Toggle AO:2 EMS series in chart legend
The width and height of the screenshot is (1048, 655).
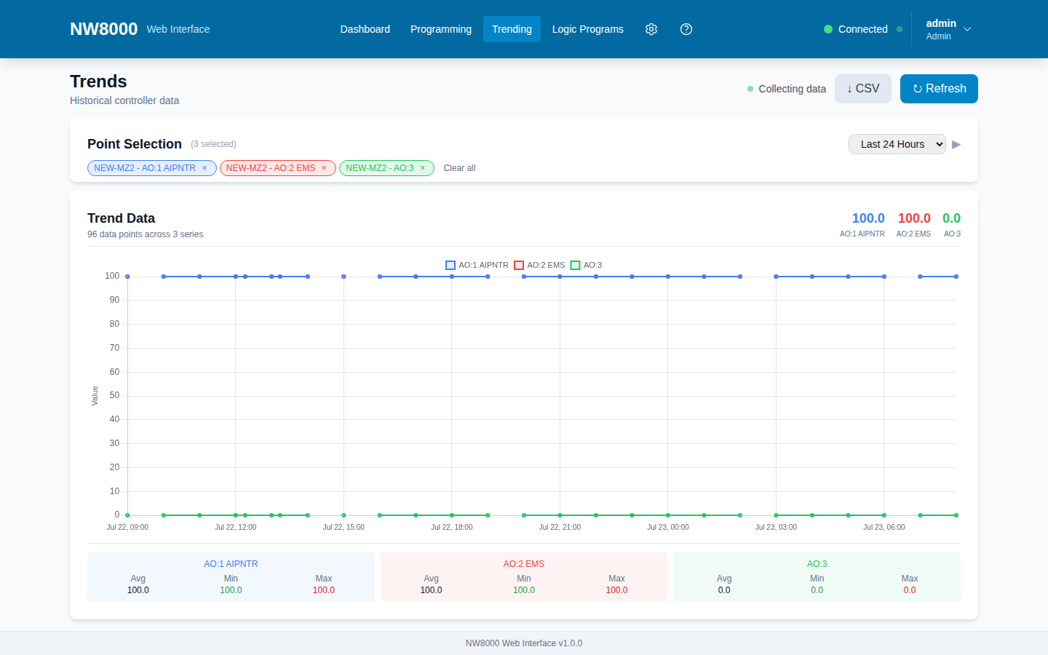[x=539, y=265]
